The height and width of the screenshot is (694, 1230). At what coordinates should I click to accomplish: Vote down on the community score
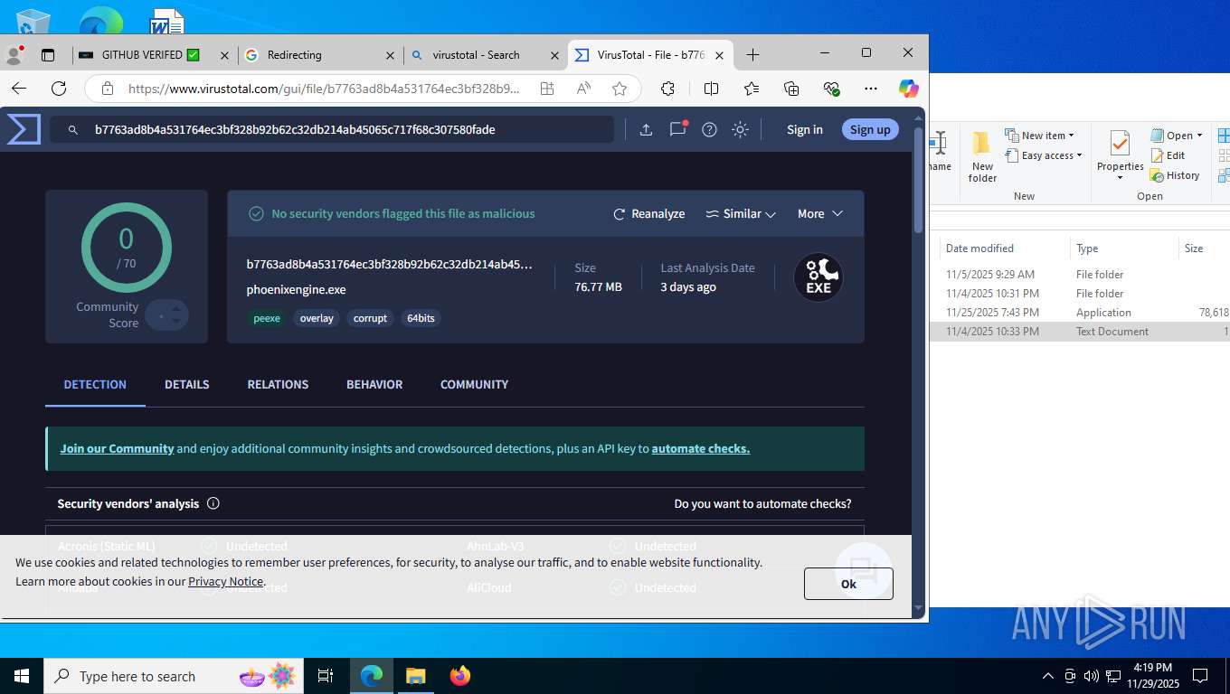tap(176, 321)
